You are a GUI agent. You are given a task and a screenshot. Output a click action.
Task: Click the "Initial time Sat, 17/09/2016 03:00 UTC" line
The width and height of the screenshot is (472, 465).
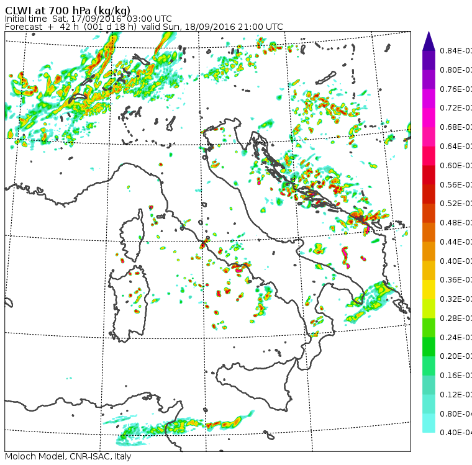pyautogui.click(x=88, y=19)
